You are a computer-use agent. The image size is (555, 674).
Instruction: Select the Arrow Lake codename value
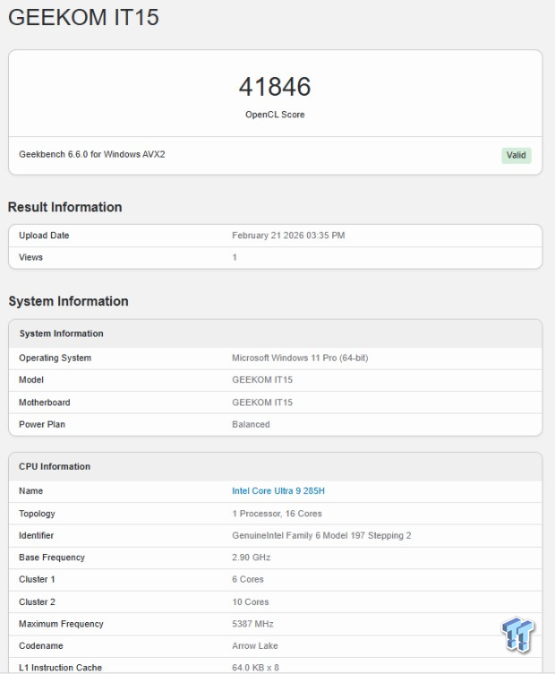255,646
